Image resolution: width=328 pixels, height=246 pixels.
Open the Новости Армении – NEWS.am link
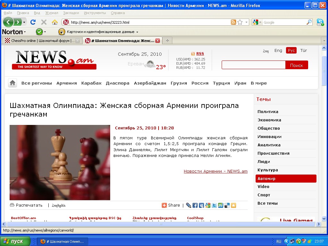tap(216, 171)
